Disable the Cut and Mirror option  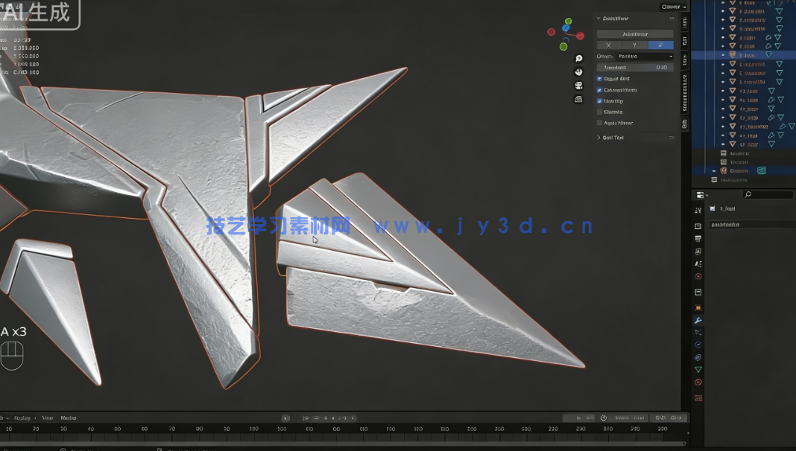pos(601,89)
